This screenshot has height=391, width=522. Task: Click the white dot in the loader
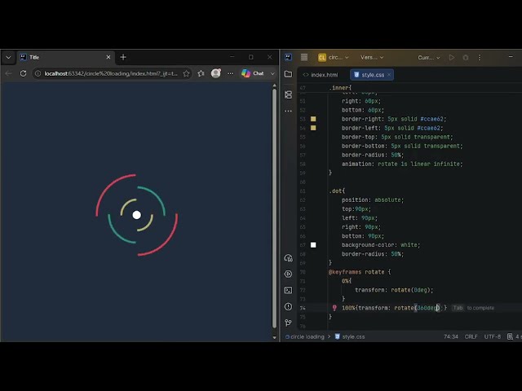tap(136, 215)
